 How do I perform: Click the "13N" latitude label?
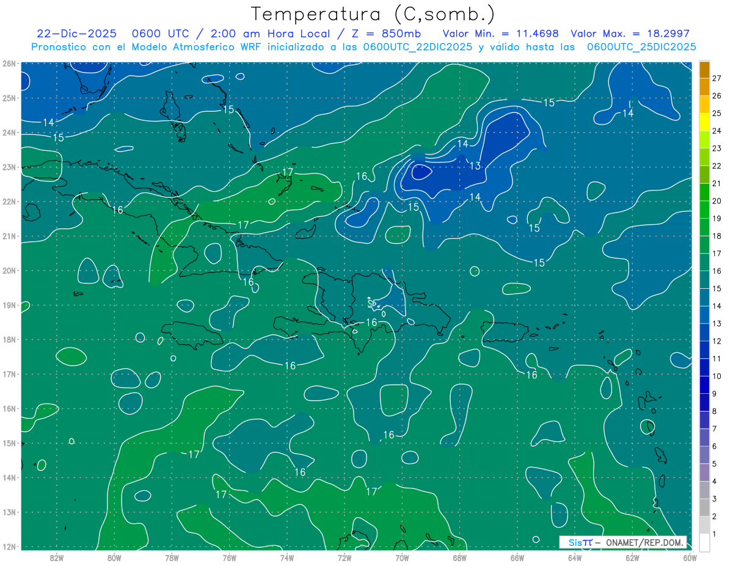pyautogui.click(x=9, y=512)
